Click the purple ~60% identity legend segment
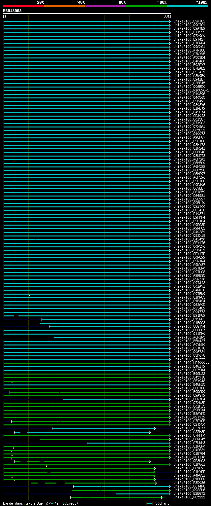 pos(105,6)
